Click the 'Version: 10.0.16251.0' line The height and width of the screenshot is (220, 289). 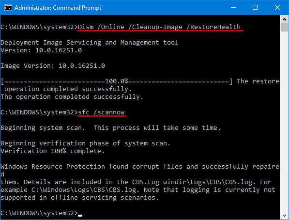pos(41,50)
